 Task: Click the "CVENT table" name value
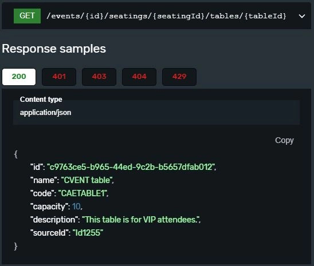[x=87, y=180]
